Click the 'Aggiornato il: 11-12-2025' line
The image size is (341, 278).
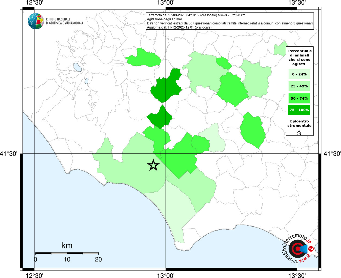(179, 27)
